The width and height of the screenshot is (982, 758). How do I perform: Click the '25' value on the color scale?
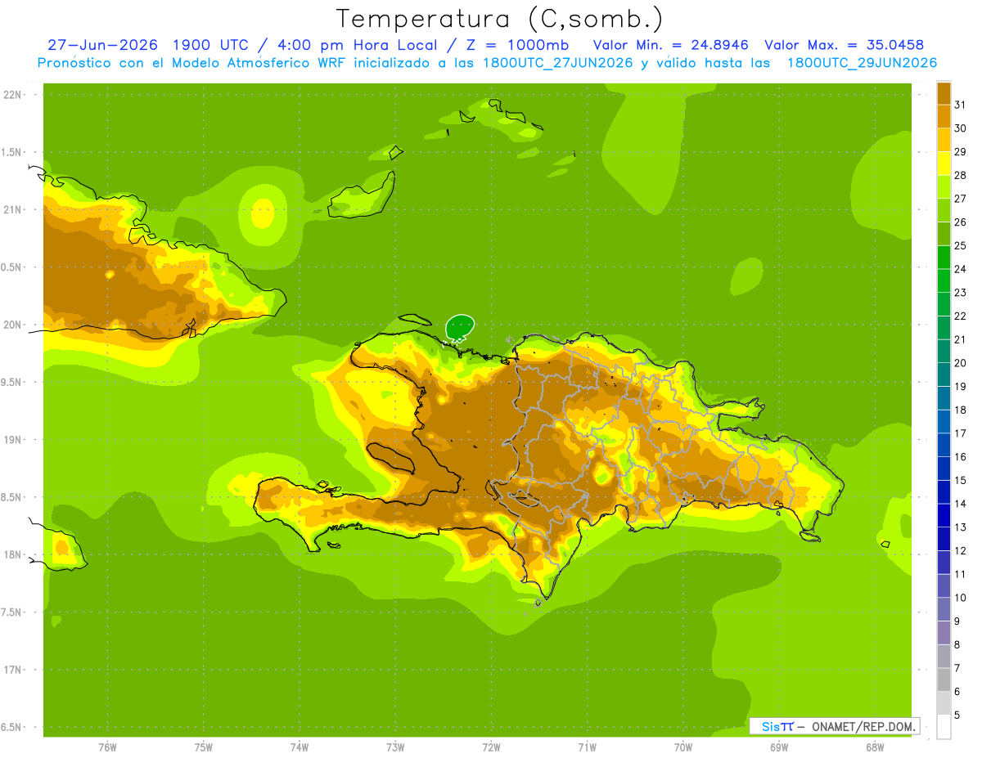pyautogui.click(x=960, y=245)
